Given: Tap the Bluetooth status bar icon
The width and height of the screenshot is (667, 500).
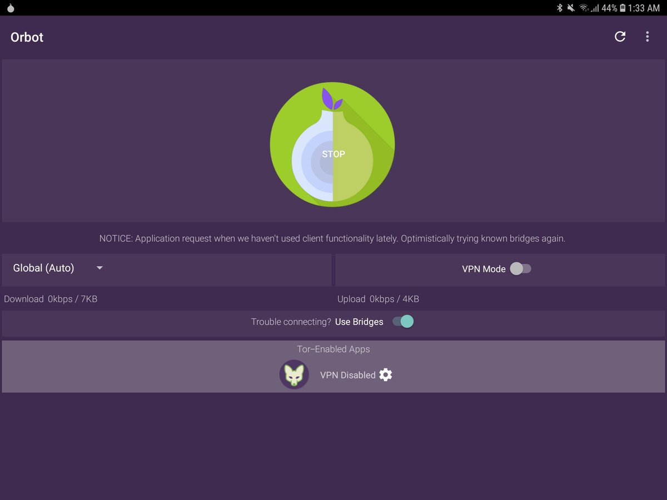Looking at the screenshot, I should coord(560,8).
